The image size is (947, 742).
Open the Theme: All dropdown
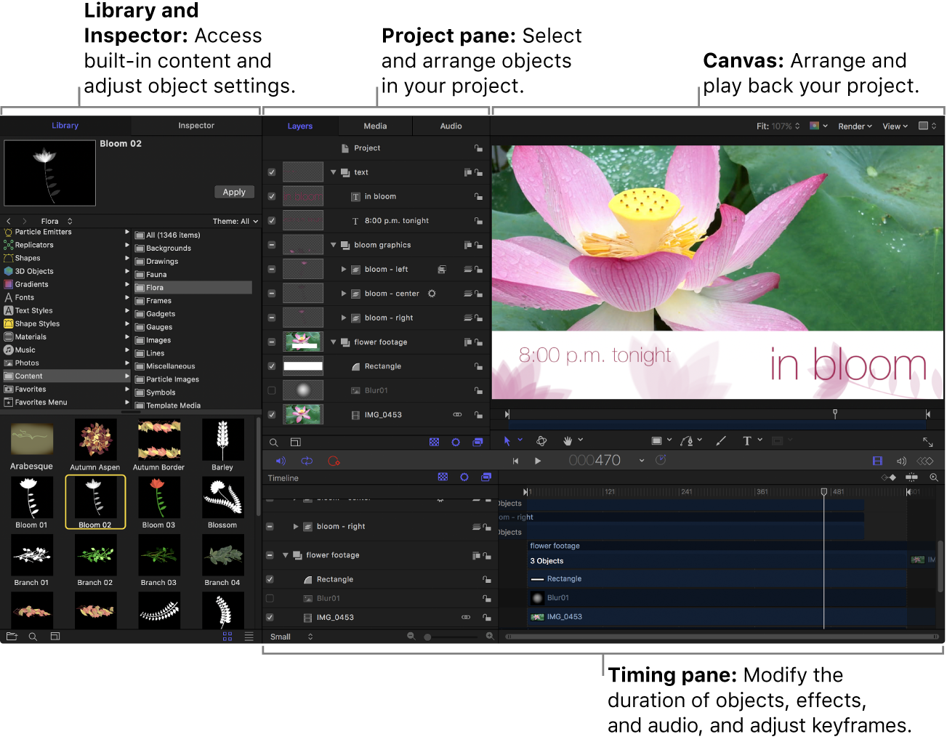(235, 221)
